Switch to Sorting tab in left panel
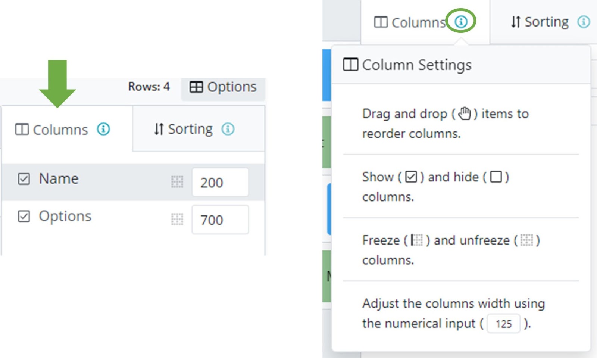This screenshot has width=597, height=358. (x=184, y=129)
